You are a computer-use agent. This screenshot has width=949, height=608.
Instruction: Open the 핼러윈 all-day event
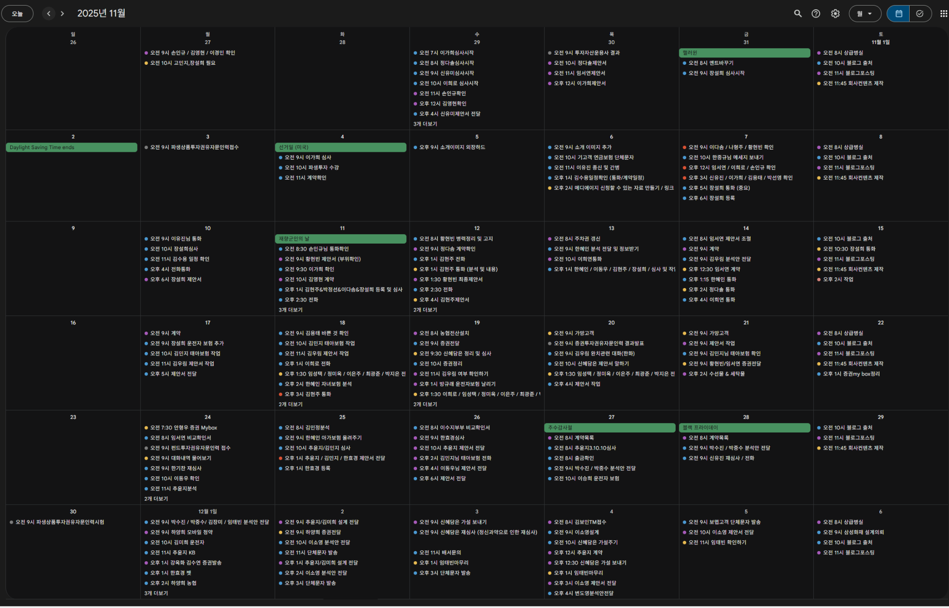click(744, 53)
